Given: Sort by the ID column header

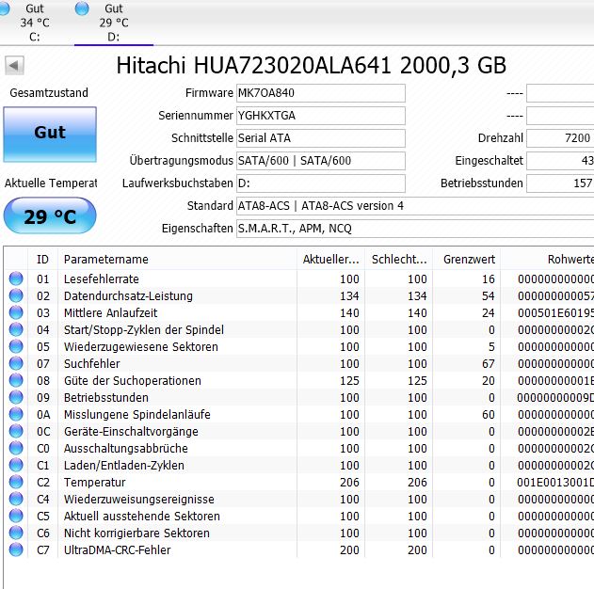Looking at the screenshot, I should tap(42, 260).
